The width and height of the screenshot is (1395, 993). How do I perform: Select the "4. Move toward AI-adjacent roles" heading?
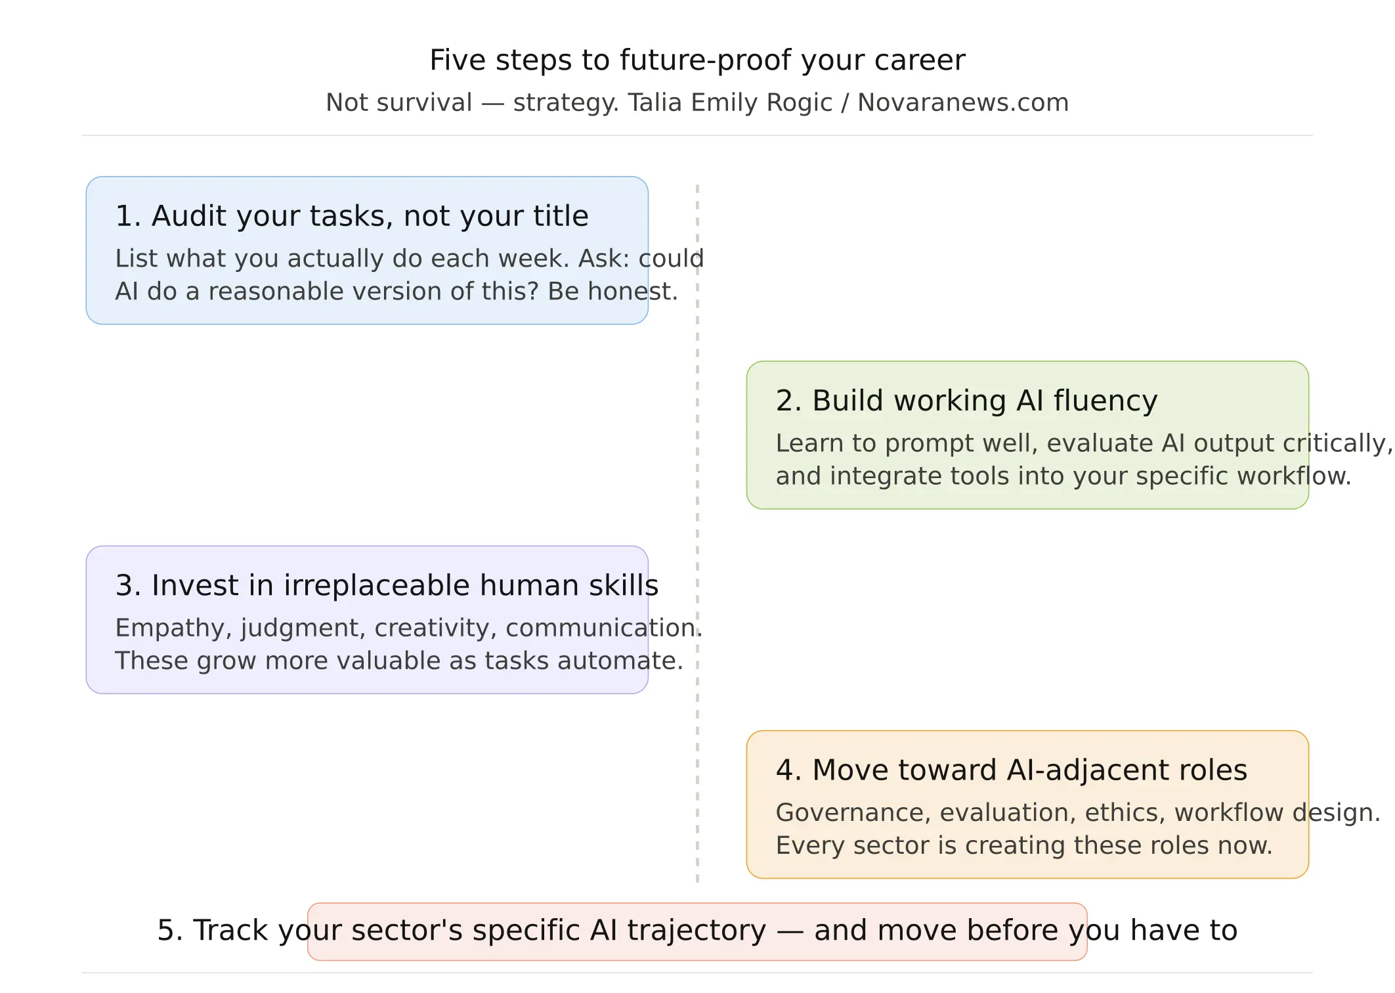(x=1011, y=770)
